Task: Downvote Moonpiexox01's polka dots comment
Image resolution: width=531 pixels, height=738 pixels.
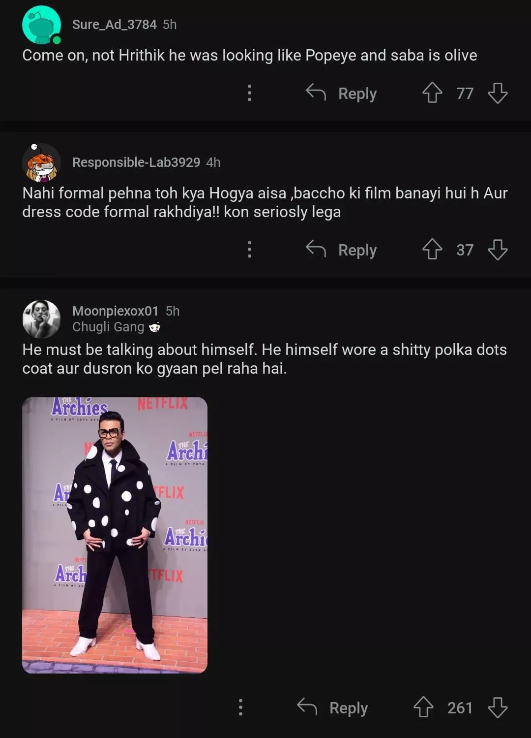Action: pyautogui.click(x=498, y=707)
